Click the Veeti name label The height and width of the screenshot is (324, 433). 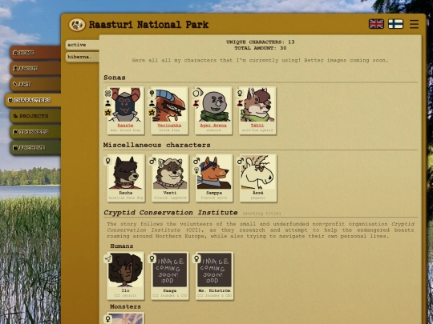[170, 193]
